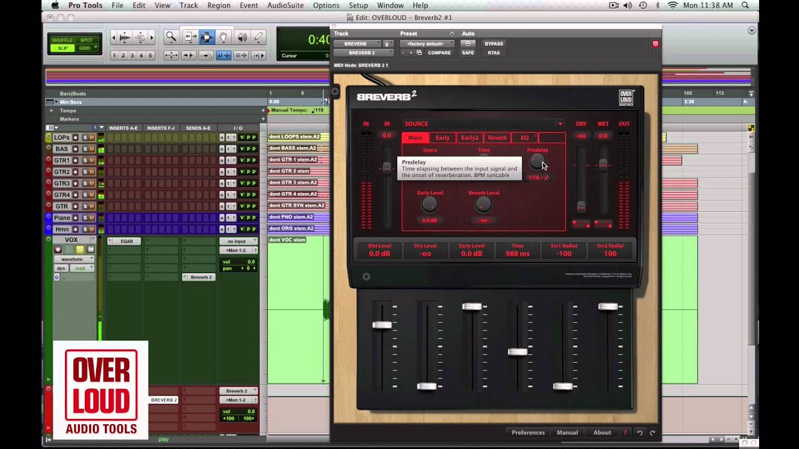The image size is (799, 449).
Task: Select the Selector tool
Action: click(207, 37)
